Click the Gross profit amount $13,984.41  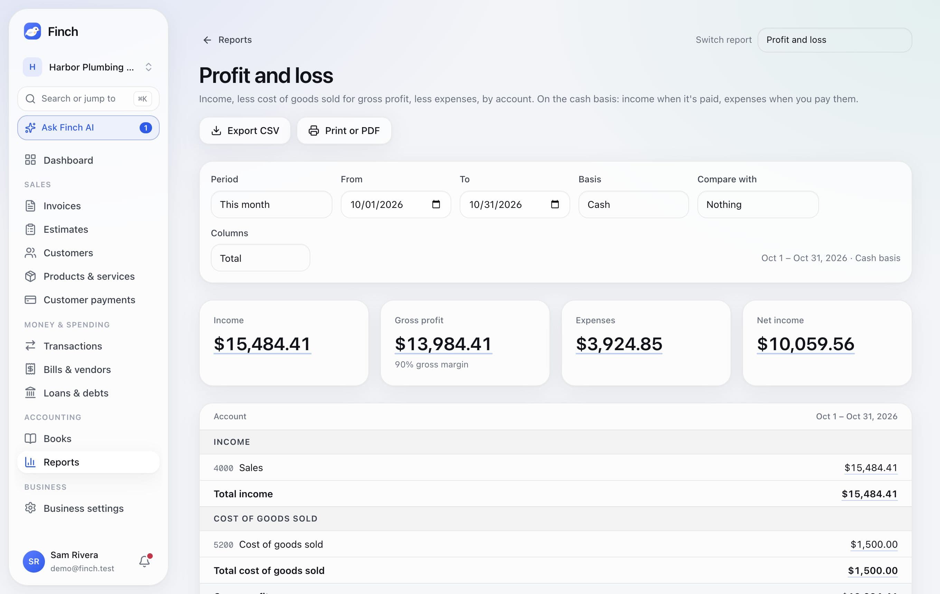(443, 344)
